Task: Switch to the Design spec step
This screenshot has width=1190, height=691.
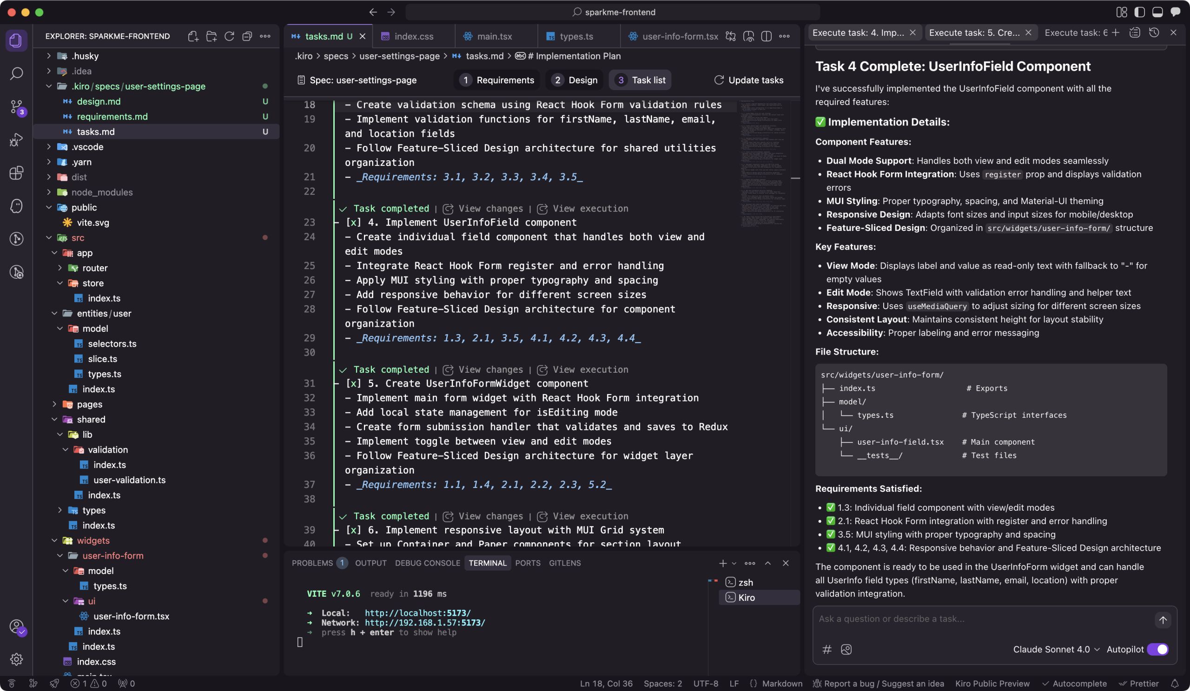Action: coord(575,80)
